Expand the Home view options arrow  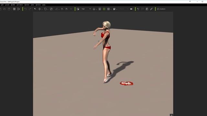point(96,9)
